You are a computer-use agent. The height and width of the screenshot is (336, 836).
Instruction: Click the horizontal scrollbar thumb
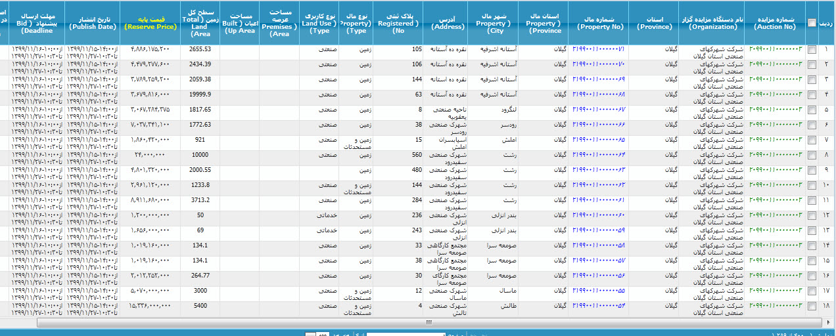point(429,322)
